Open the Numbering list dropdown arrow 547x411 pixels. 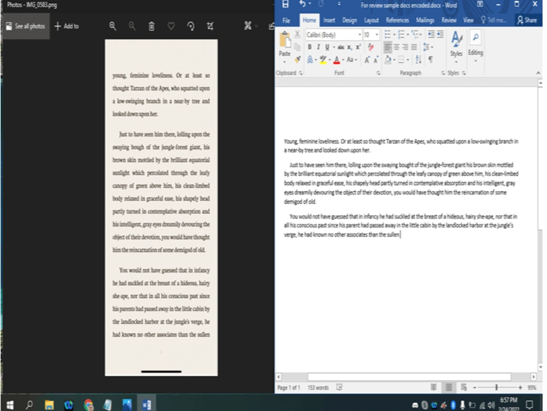pos(408,34)
